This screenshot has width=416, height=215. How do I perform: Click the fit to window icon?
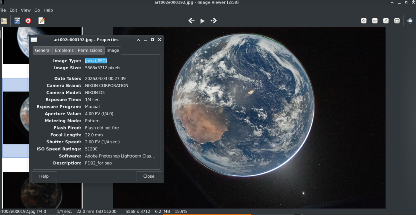397,21
